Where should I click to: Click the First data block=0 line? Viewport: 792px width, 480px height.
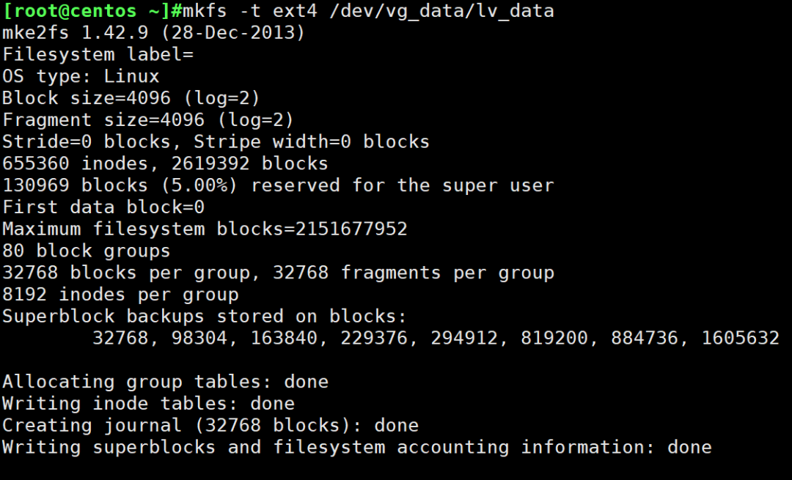coord(103,207)
